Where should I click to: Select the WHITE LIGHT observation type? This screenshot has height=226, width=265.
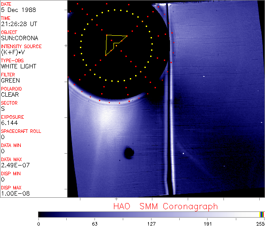point(19,67)
